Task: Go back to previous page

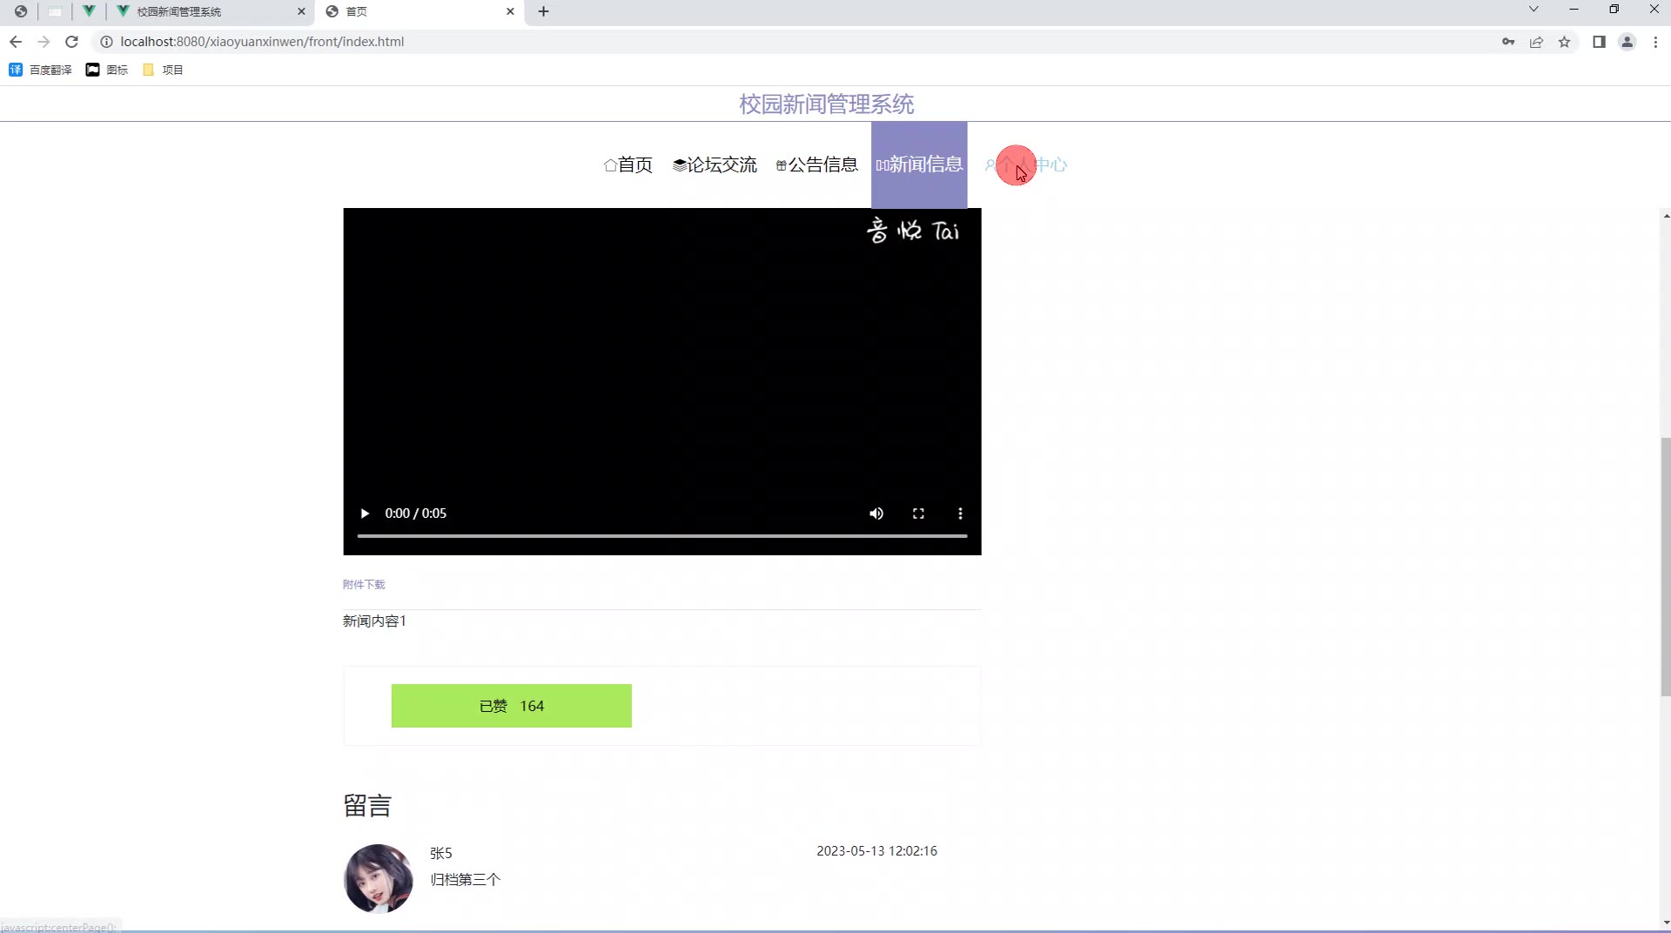Action: [x=16, y=42]
